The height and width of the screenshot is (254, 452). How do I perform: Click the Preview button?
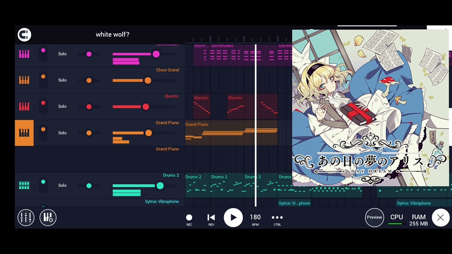click(x=374, y=217)
